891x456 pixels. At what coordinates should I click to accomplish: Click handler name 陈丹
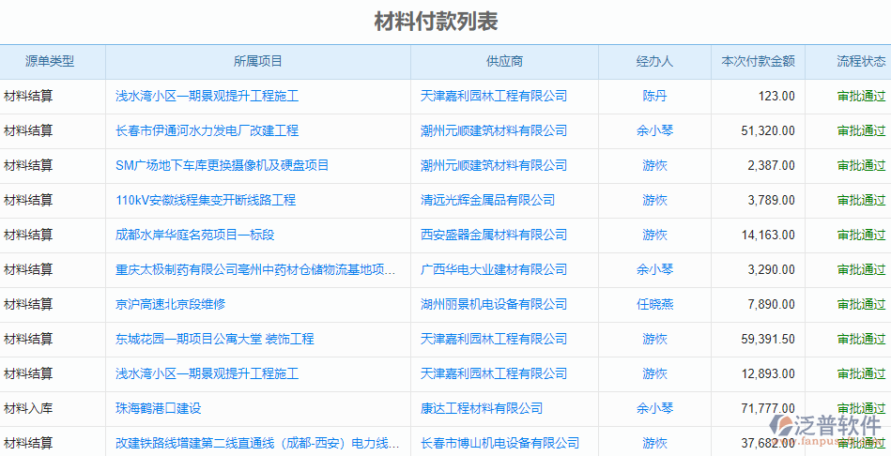(x=654, y=96)
